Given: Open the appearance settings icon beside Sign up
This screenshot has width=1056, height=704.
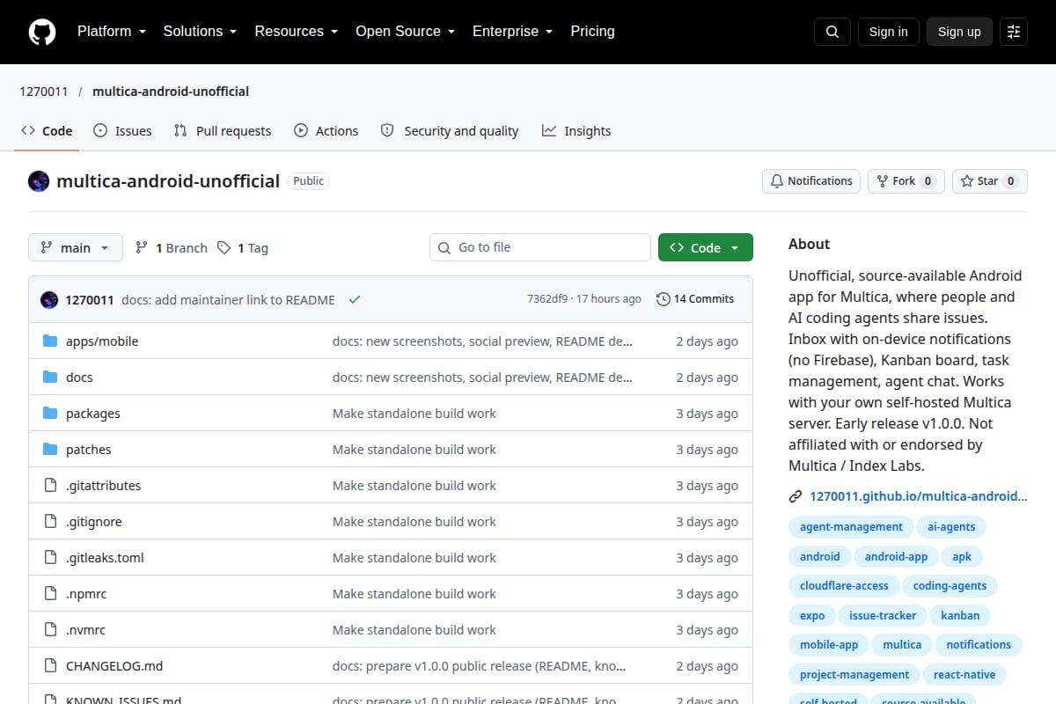Looking at the screenshot, I should coord(1014,32).
